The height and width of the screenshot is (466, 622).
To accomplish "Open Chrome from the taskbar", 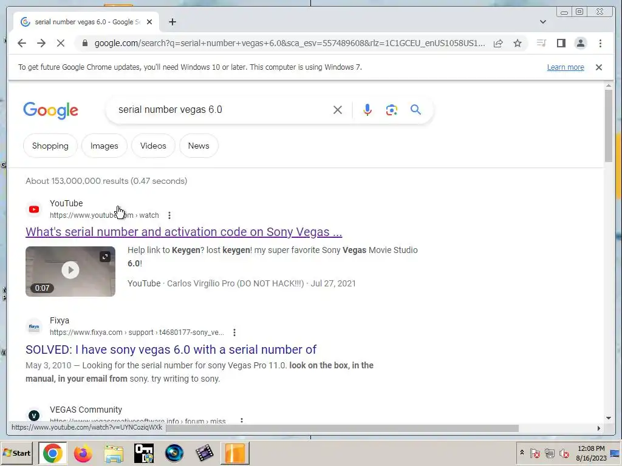I will 52,453.
